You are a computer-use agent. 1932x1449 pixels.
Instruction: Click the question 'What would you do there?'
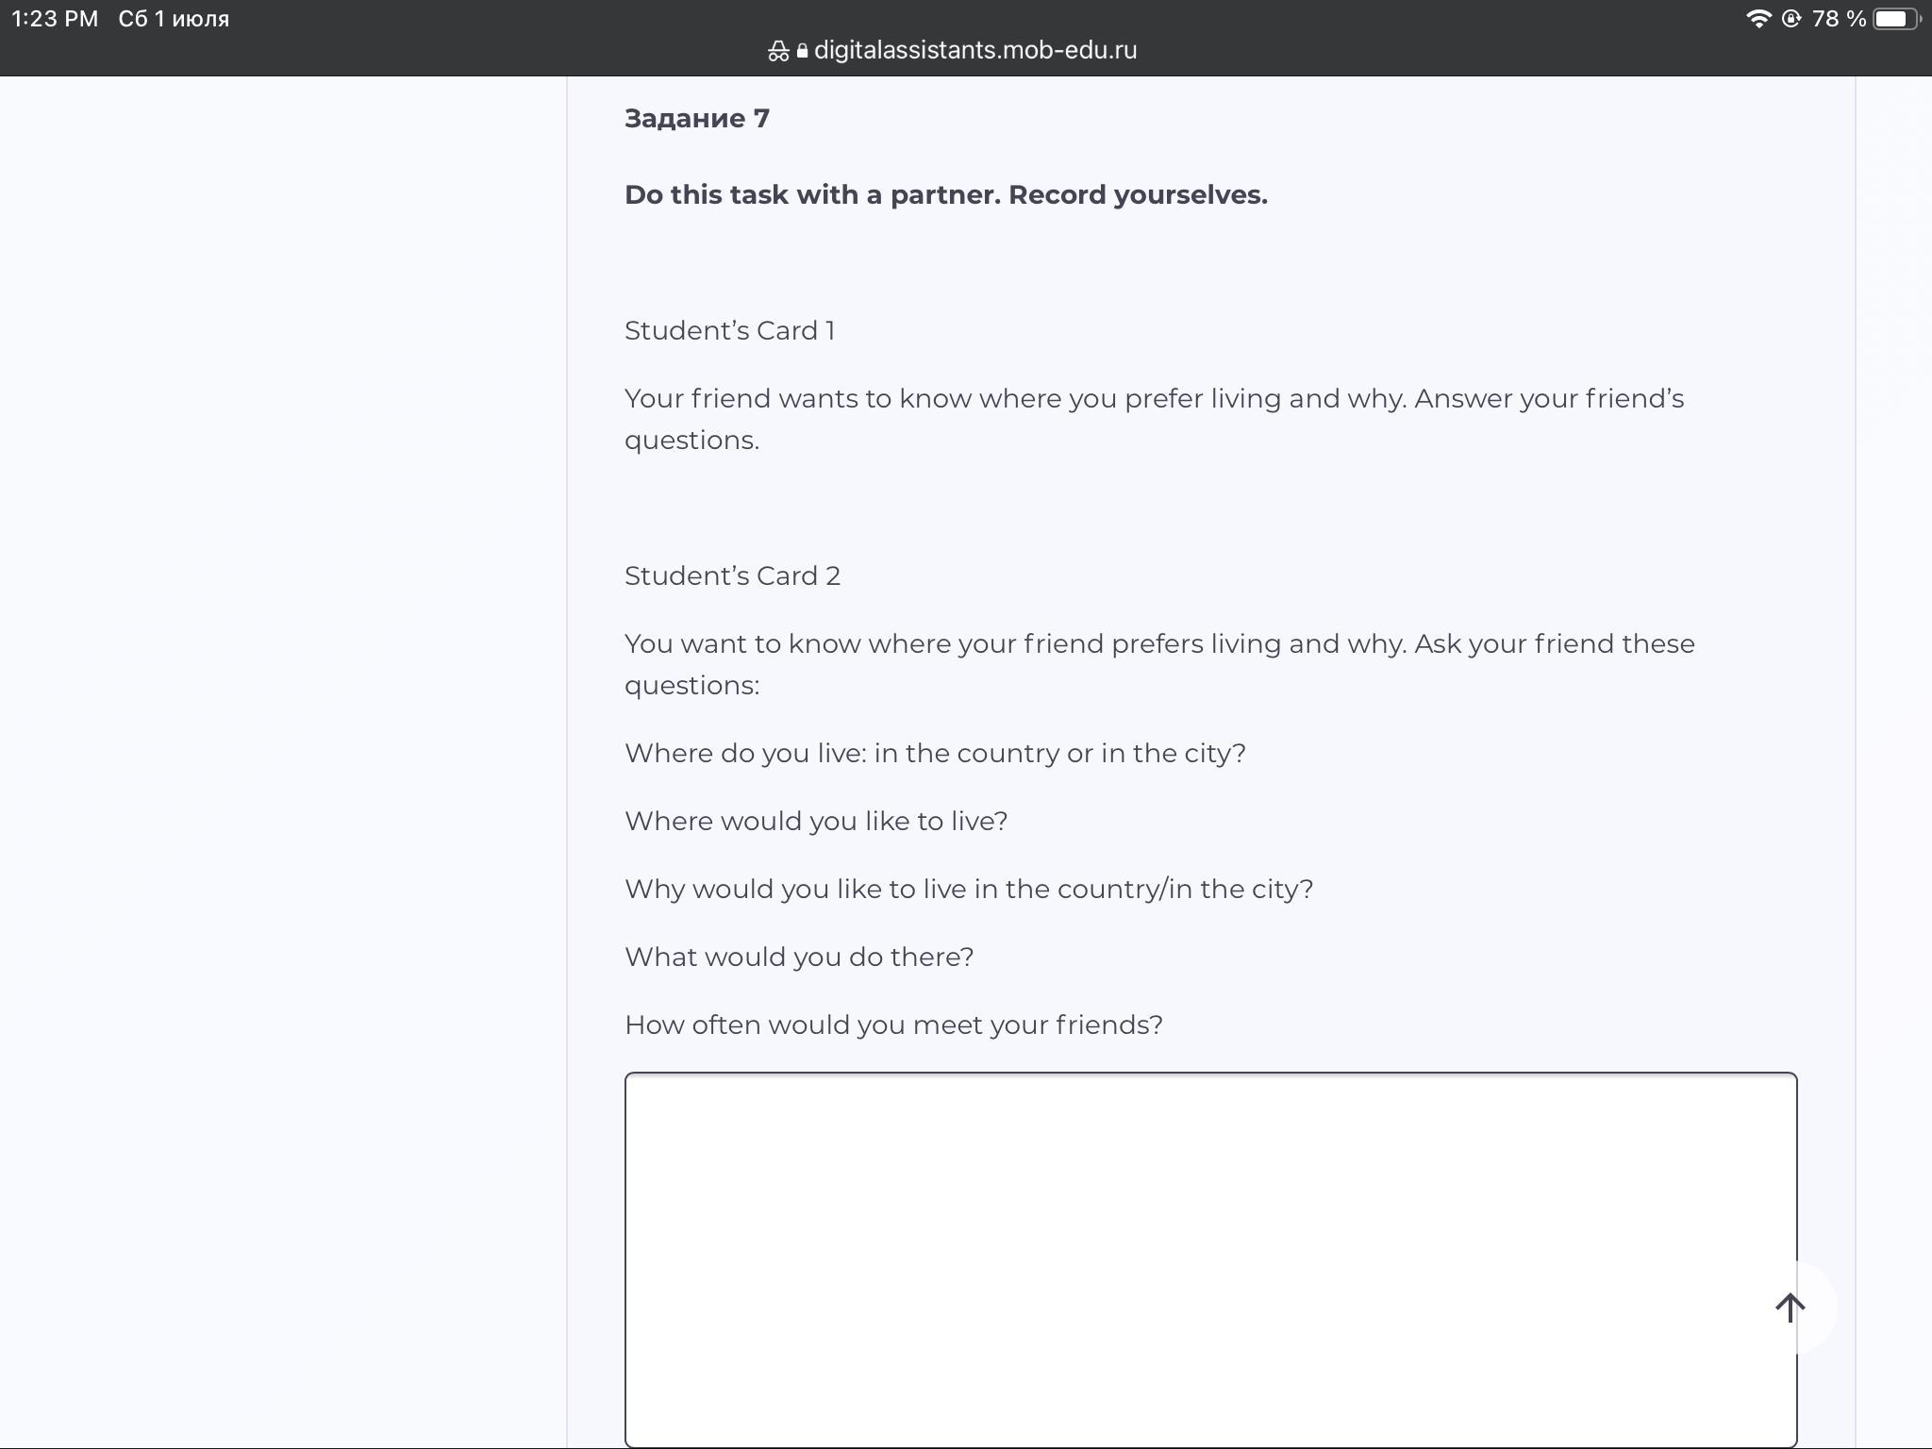point(799,958)
